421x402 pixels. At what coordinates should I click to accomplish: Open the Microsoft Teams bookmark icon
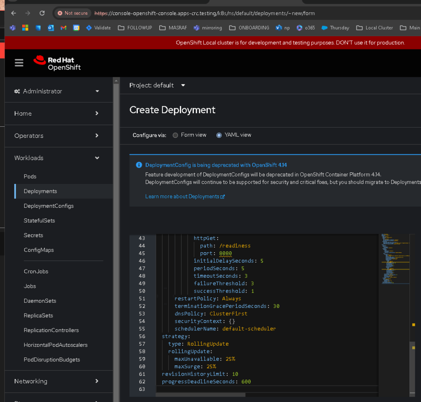[13, 28]
